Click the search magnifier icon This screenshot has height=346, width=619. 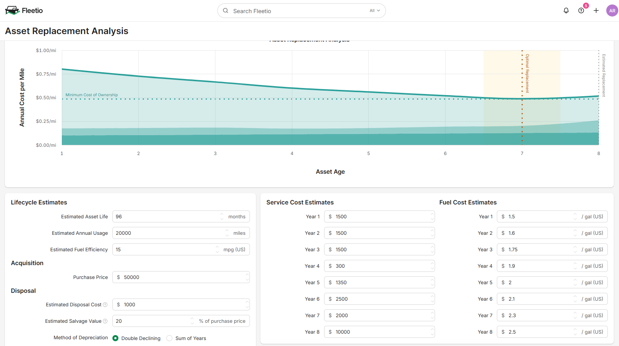pyautogui.click(x=226, y=10)
